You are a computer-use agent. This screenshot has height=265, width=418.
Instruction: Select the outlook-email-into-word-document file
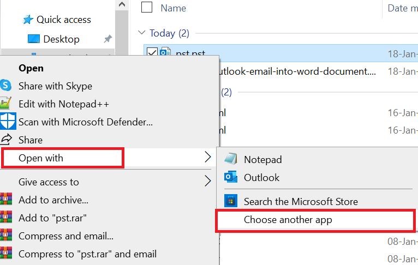(297, 71)
